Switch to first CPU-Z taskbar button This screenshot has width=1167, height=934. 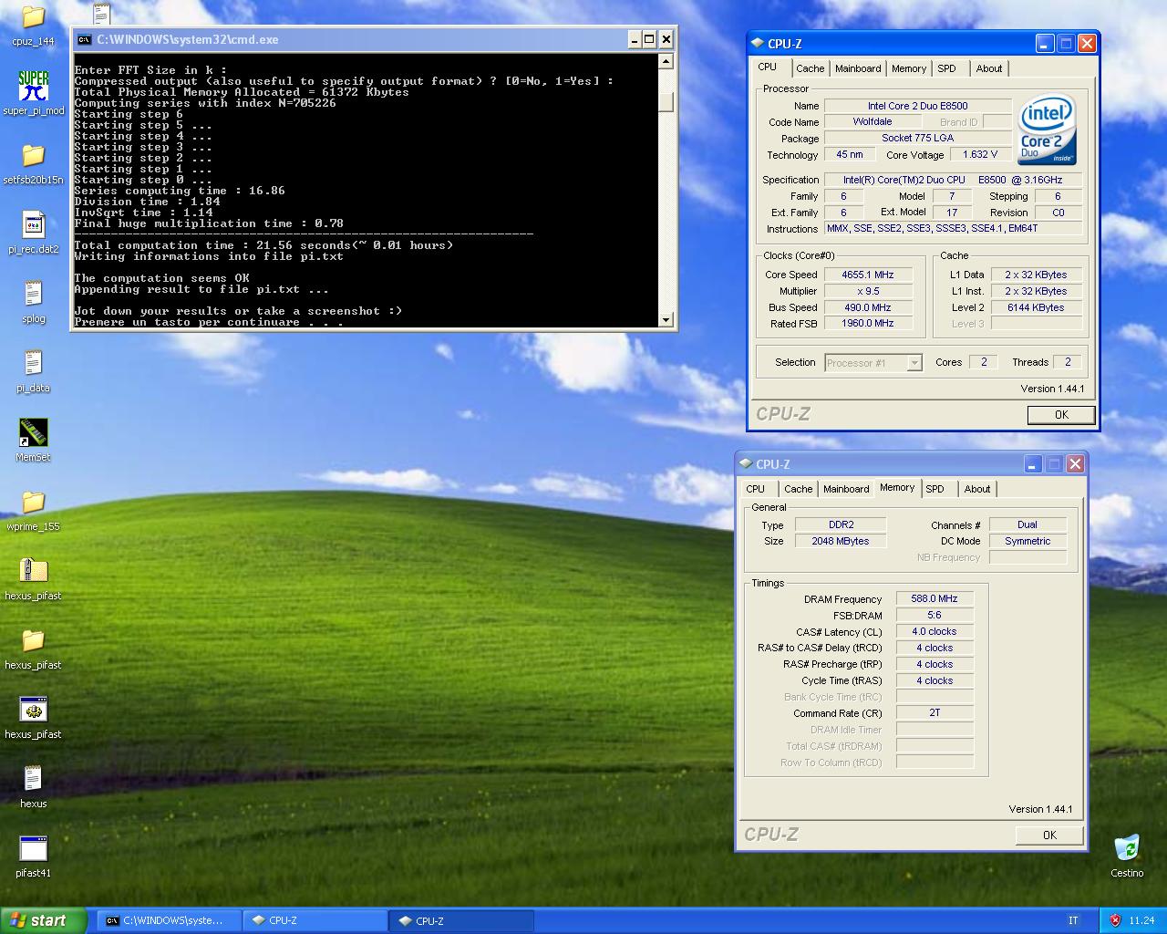tap(315, 920)
